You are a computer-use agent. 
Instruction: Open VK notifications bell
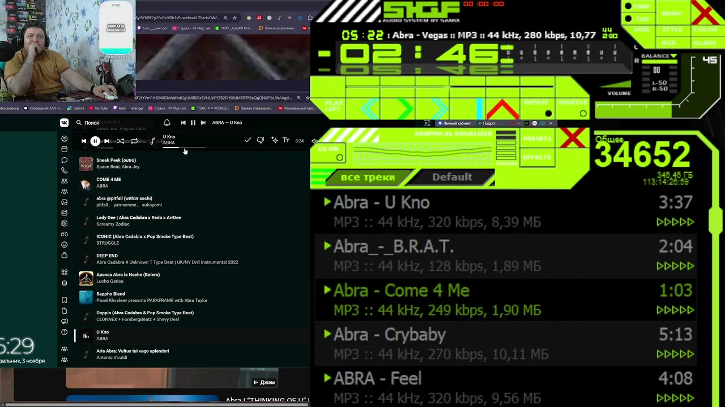(167, 123)
